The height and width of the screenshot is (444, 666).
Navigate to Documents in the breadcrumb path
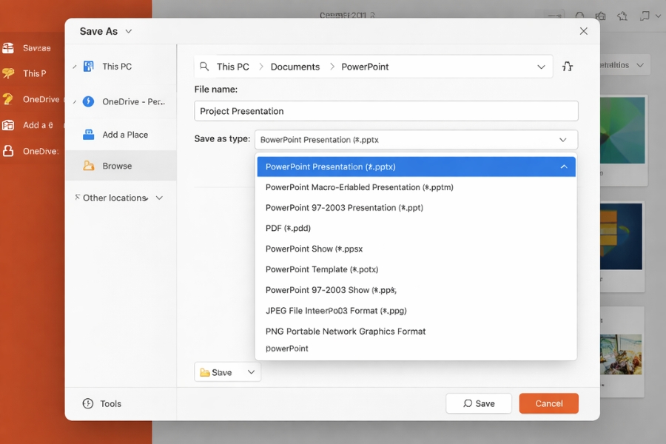295,67
